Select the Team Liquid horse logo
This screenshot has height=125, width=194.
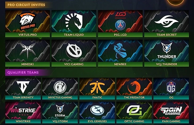(74, 21)
